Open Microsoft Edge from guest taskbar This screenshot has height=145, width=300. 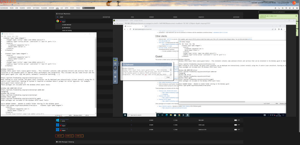tap(166, 115)
